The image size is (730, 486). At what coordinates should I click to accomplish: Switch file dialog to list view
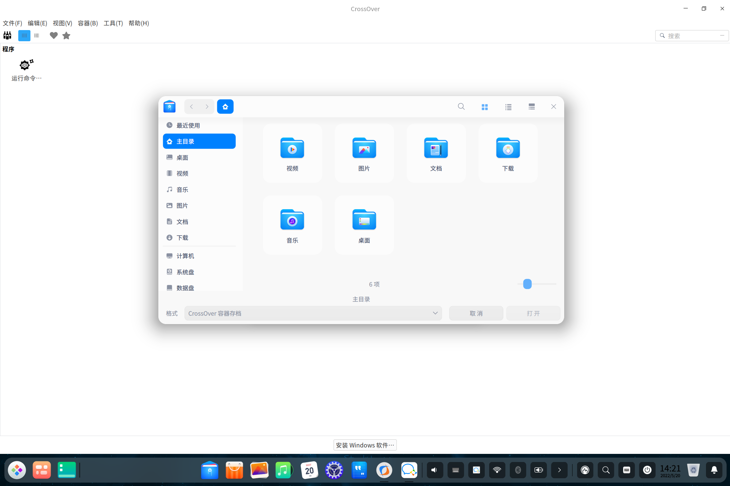[x=508, y=107]
